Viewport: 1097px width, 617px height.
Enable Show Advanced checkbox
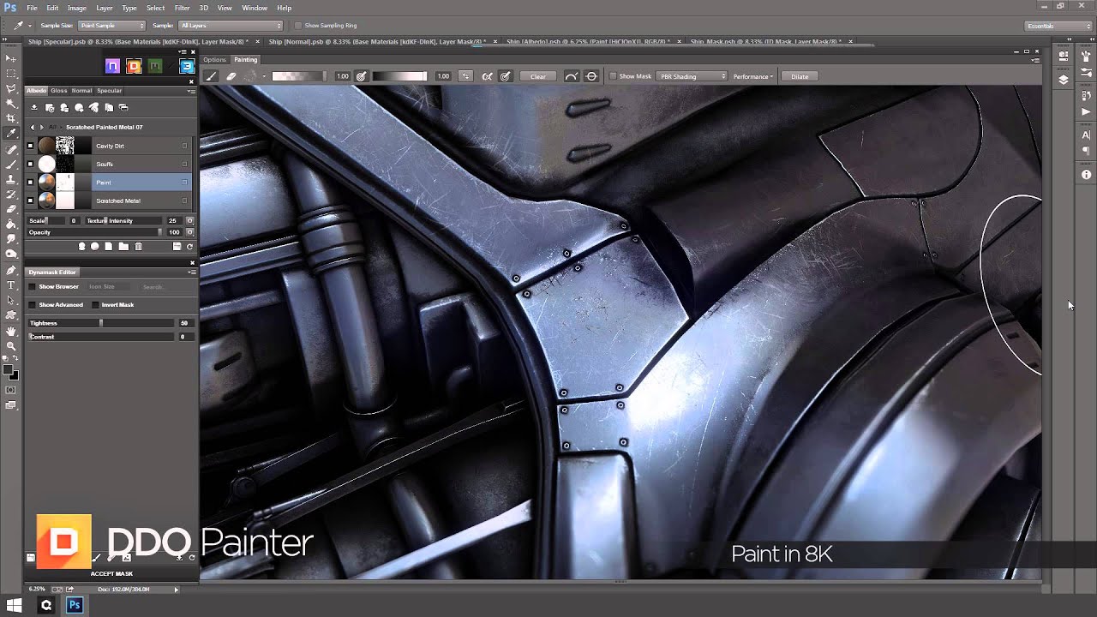pyautogui.click(x=33, y=304)
